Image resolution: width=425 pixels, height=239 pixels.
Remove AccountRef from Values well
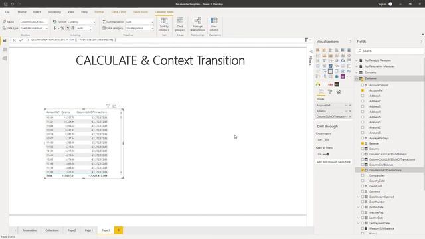pyautogui.click(x=350, y=105)
